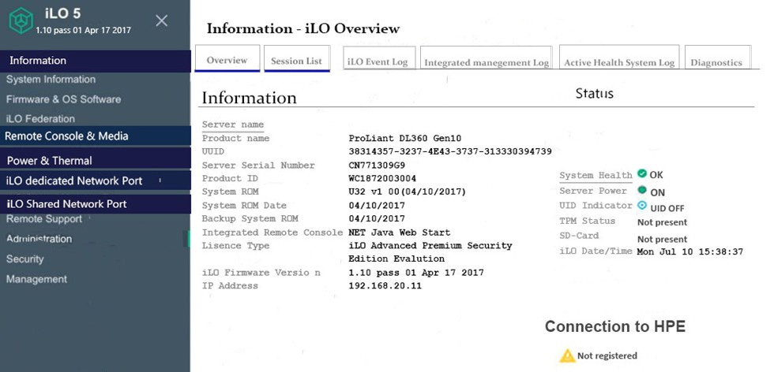Viewport: 774px width, 372px height.
Task: Open System Information in the sidebar
Action: (x=51, y=80)
